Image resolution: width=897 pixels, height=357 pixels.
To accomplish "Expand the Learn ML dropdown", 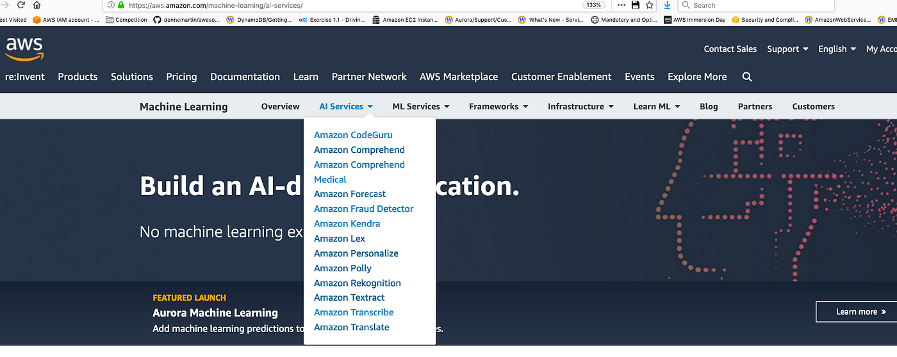I will pos(657,106).
